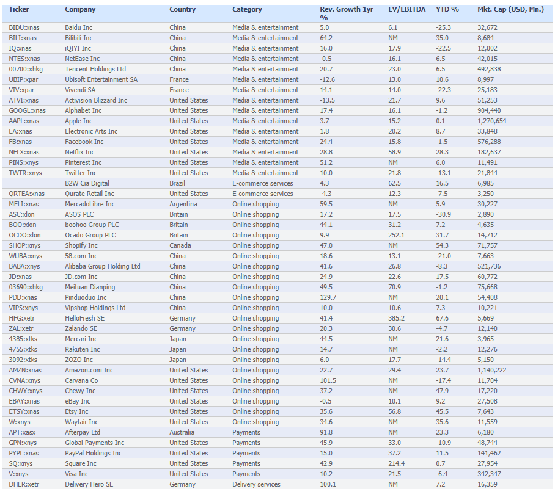Click the Brazil country cell

177,183
